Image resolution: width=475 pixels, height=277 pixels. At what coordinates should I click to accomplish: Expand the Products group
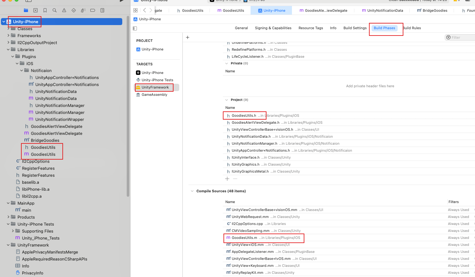point(8,217)
